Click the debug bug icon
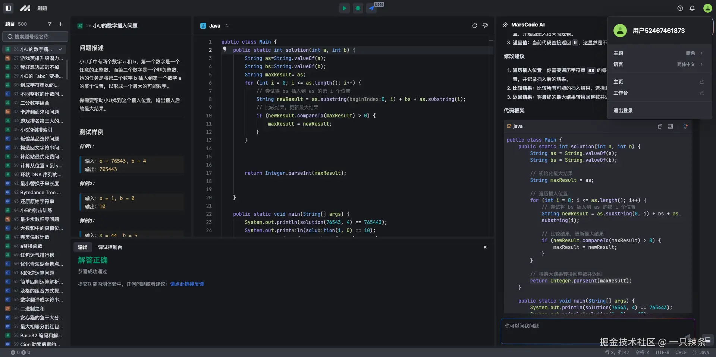This screenshot has width=716, height=357. [x=358, y=8]
